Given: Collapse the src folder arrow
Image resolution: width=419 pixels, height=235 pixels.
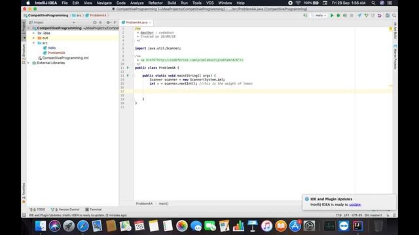Looking at the screenshot, I should click(34, 43).
